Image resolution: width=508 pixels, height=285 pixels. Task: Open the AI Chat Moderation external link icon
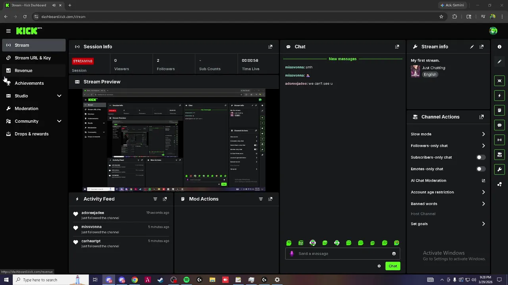483,180
